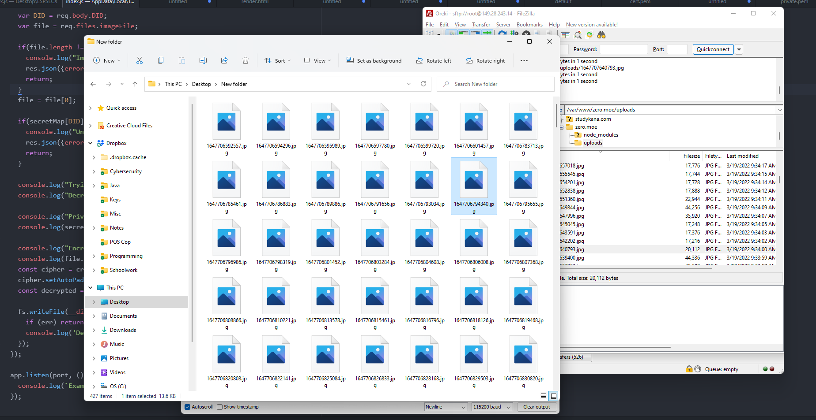This screenshot has height=420, width=816.
Task: Click the Password field in FileZilla
Action: tap(623, 49)
